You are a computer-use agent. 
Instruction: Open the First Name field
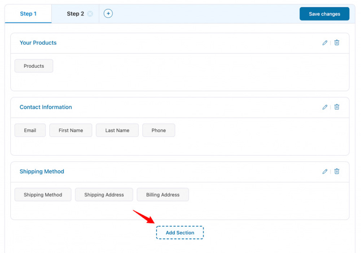tap(71, 130)
